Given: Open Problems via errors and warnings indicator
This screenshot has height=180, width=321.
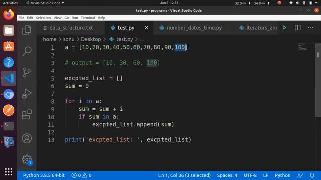Looking at the screenshot, I should tap(81, 175).
